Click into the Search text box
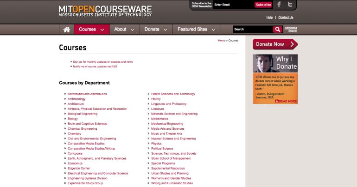 pos(252,29)
